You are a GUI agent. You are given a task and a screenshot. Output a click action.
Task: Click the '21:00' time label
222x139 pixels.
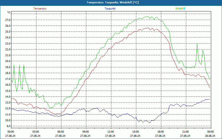click(185, 132)
